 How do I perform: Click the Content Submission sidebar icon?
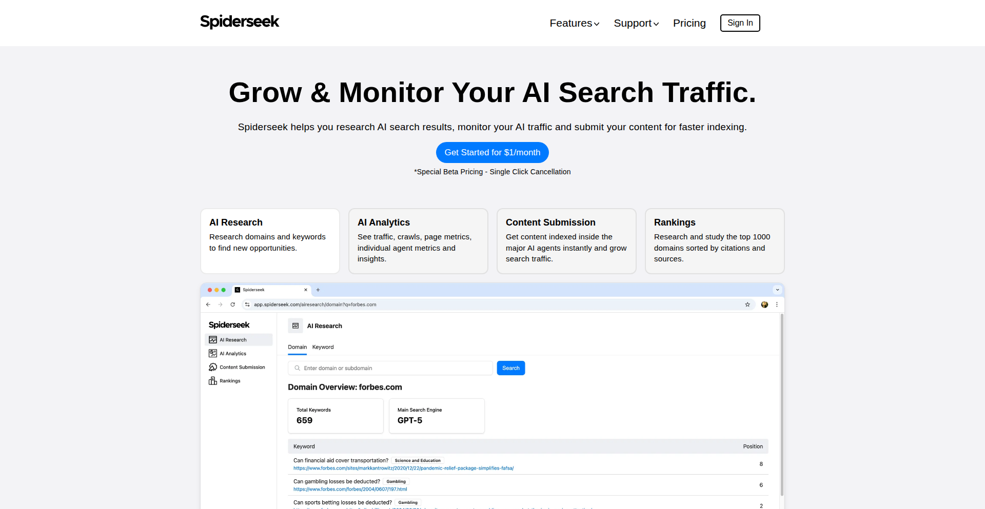point(213,367)
